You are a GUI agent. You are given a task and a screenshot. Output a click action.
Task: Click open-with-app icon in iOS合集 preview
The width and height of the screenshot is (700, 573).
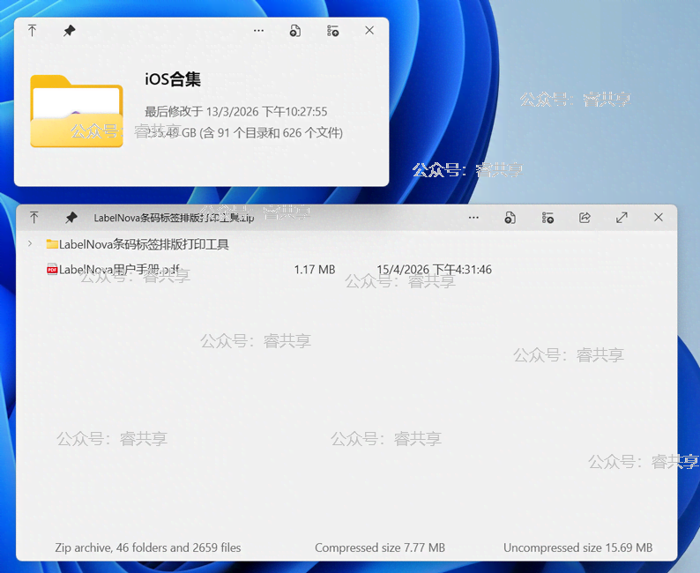click(x=295, y=31)
